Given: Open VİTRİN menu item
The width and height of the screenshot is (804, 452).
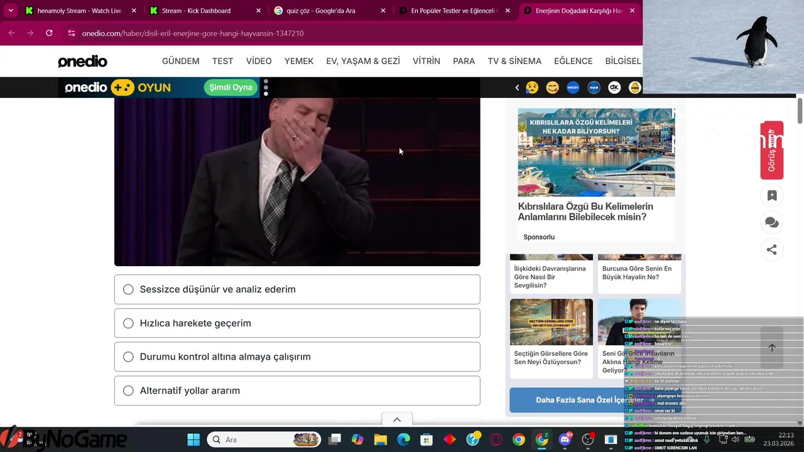Looking at the screenshot, I should click(426, 61).
